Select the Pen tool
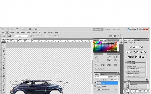This screenshot has width=151, height=94. [x=4, y=85]
